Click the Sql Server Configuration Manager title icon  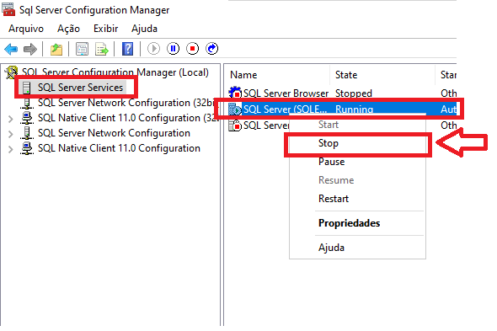point(8,9)
